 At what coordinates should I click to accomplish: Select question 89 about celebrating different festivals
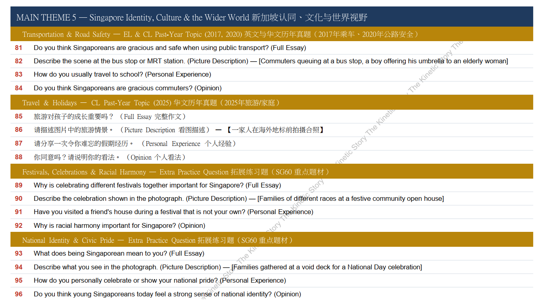point(157,185)
